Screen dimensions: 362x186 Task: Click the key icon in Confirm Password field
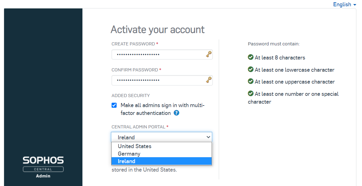tap(209, 80)
